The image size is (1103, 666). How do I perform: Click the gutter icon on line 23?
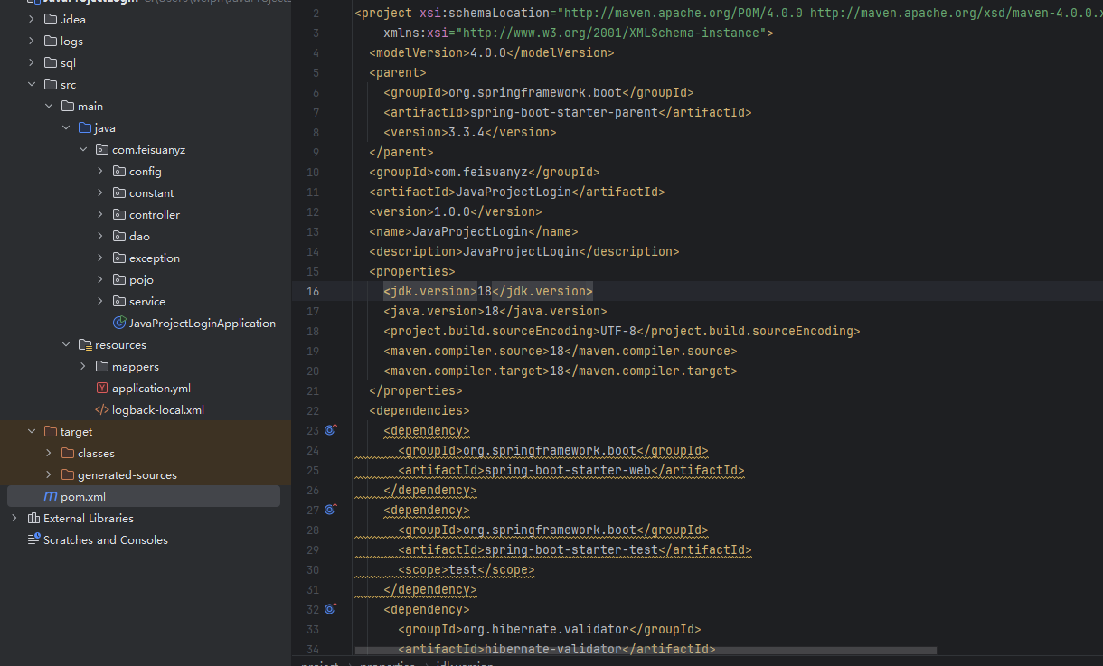point(330,430)
